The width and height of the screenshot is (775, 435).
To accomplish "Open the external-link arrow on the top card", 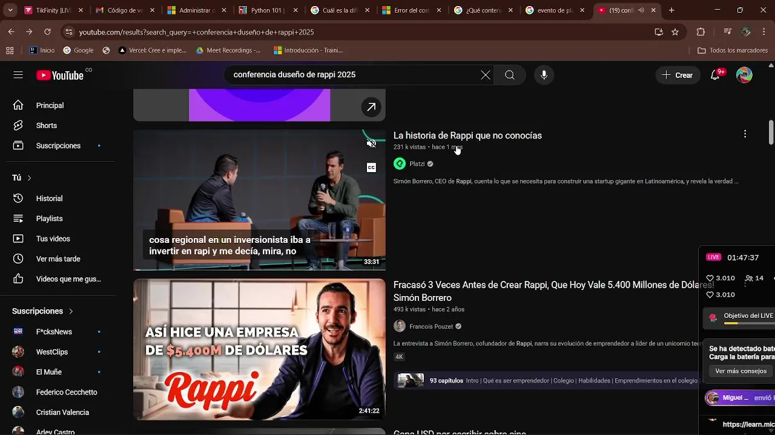I will coord(371,107).
